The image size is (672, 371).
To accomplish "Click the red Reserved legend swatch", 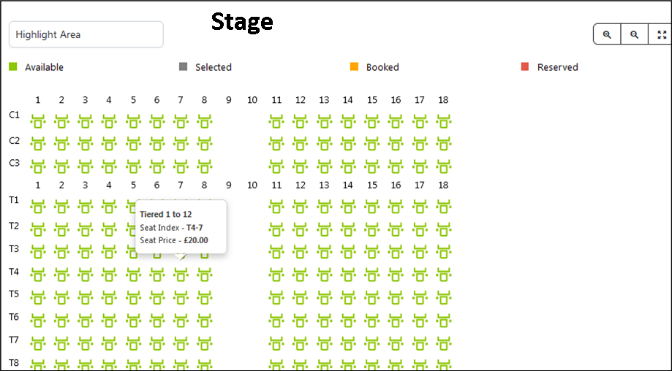I will (x=524, y=66).
